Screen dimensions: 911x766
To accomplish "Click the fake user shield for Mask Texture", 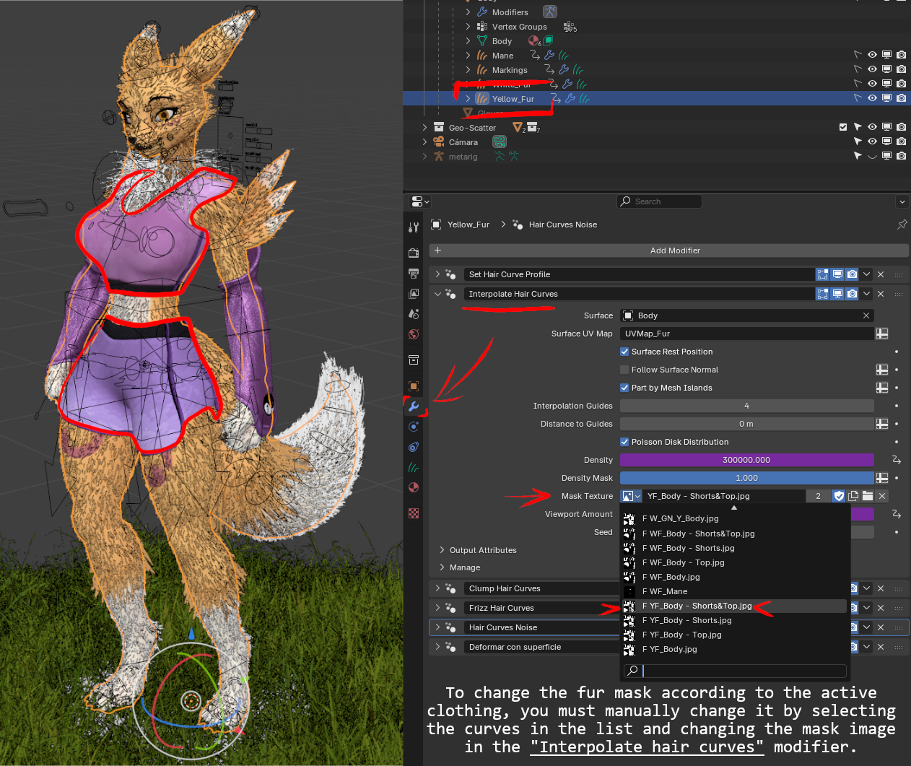I will pos(839,496).
